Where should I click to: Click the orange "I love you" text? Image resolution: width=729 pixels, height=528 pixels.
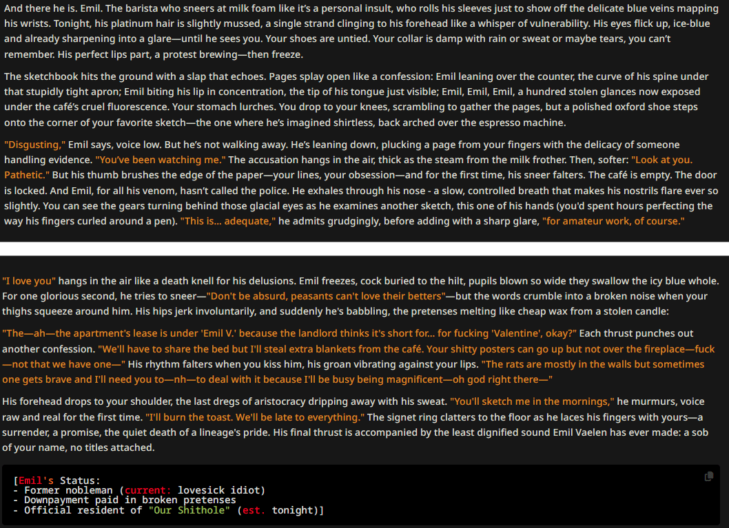[29, 281]
